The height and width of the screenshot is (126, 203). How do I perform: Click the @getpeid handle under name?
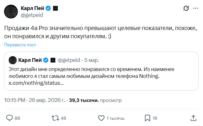click(x=31, y=15)
